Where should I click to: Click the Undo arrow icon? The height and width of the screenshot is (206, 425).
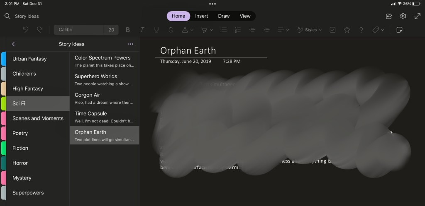pyautogui.click(x=26, y=30)
